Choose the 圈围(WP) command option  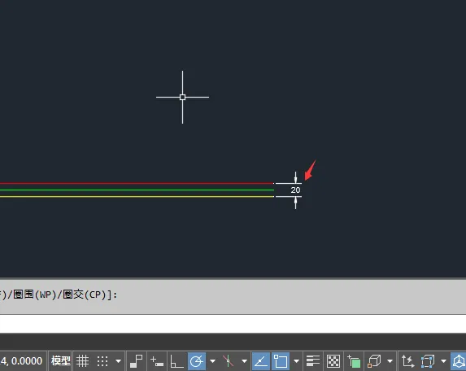(x=35, y=295)
